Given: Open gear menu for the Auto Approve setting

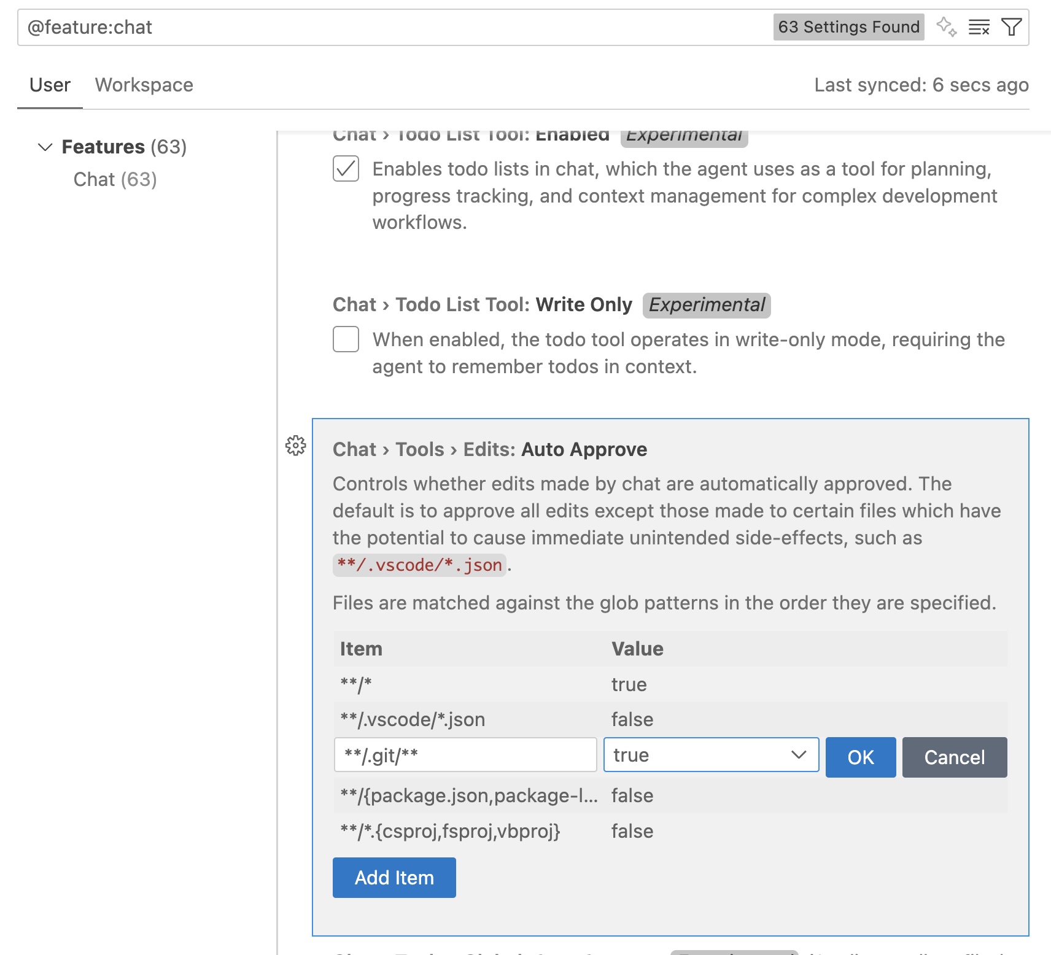Looking at the screenshot, I should (x=296, y=446).
